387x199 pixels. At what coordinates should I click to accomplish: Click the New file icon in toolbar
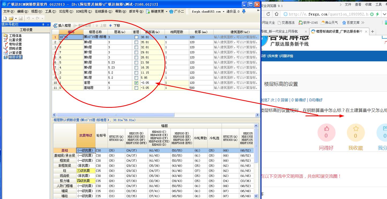(5, 18)
